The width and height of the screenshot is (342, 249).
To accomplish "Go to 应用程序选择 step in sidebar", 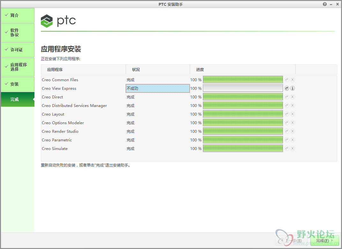I will (x=18, y=67).
